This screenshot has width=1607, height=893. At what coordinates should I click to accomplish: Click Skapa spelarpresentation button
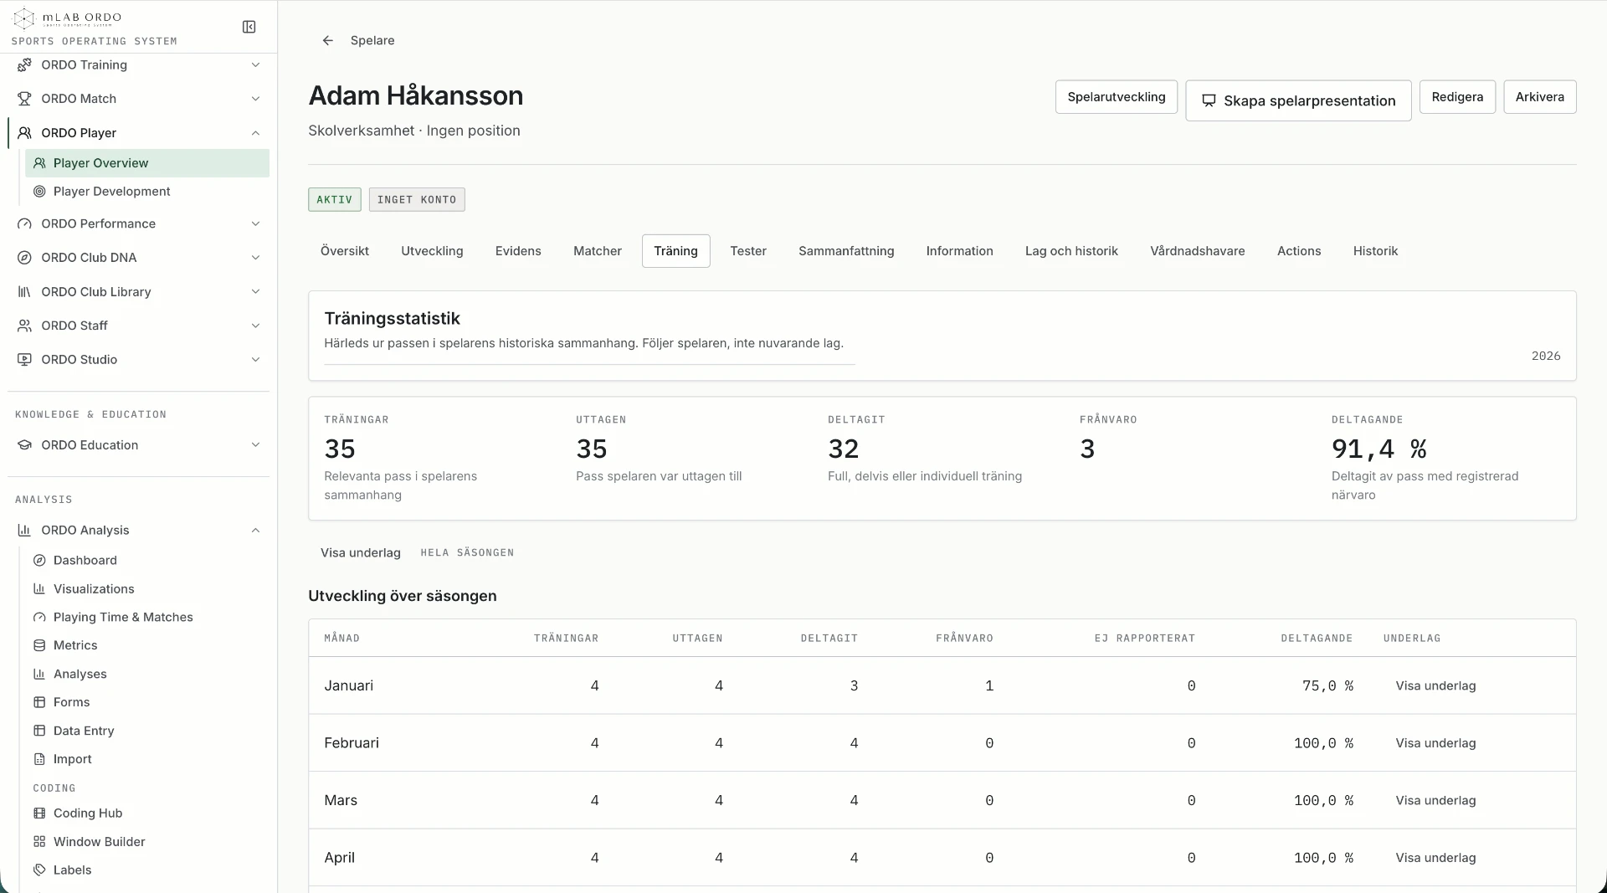[1298, 101]
